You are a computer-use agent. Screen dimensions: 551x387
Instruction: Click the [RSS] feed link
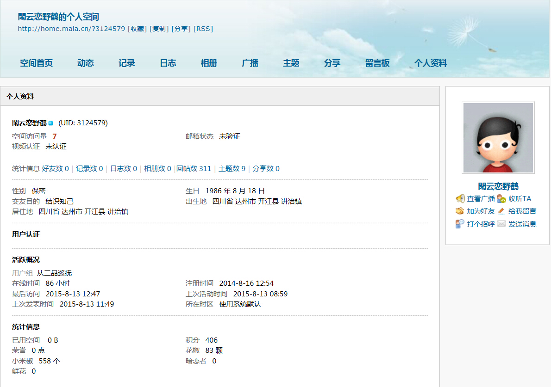pos(203,29)
